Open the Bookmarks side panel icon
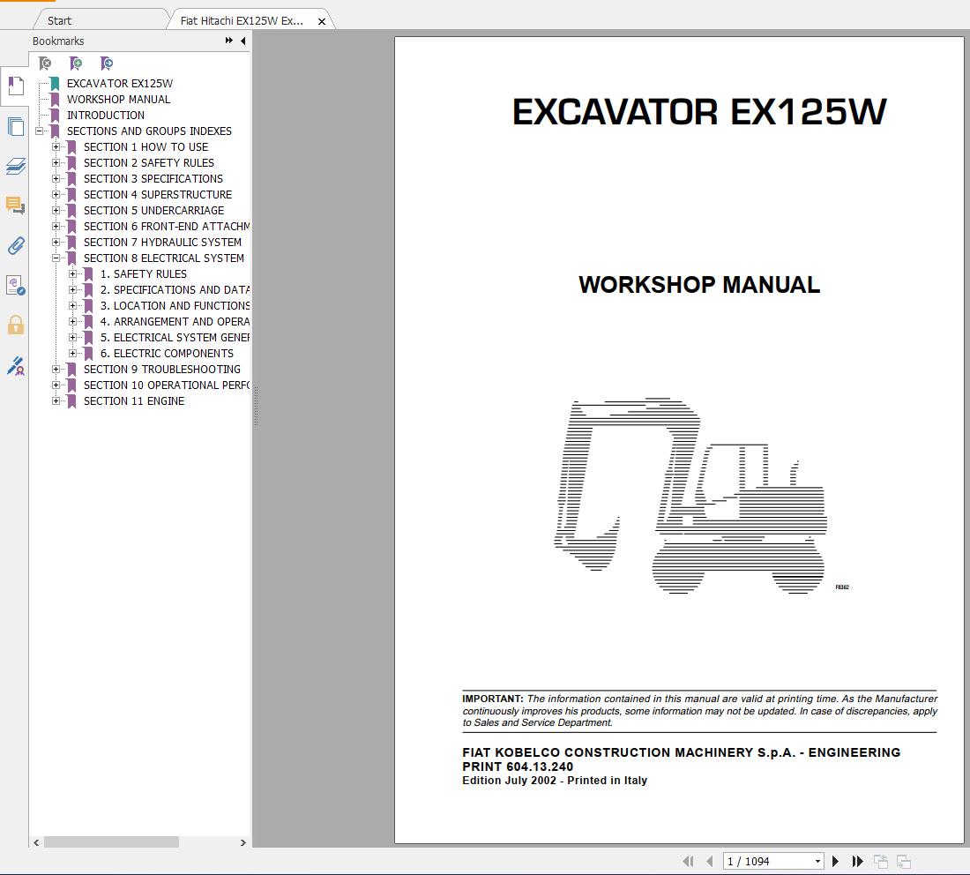 (16, 86)
